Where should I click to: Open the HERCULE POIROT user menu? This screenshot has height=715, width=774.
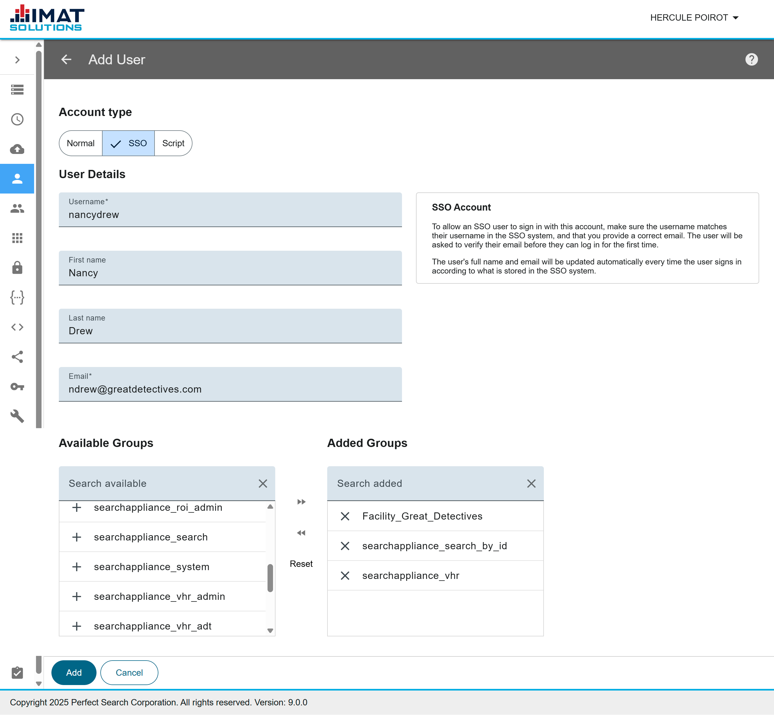coord(694,18)
